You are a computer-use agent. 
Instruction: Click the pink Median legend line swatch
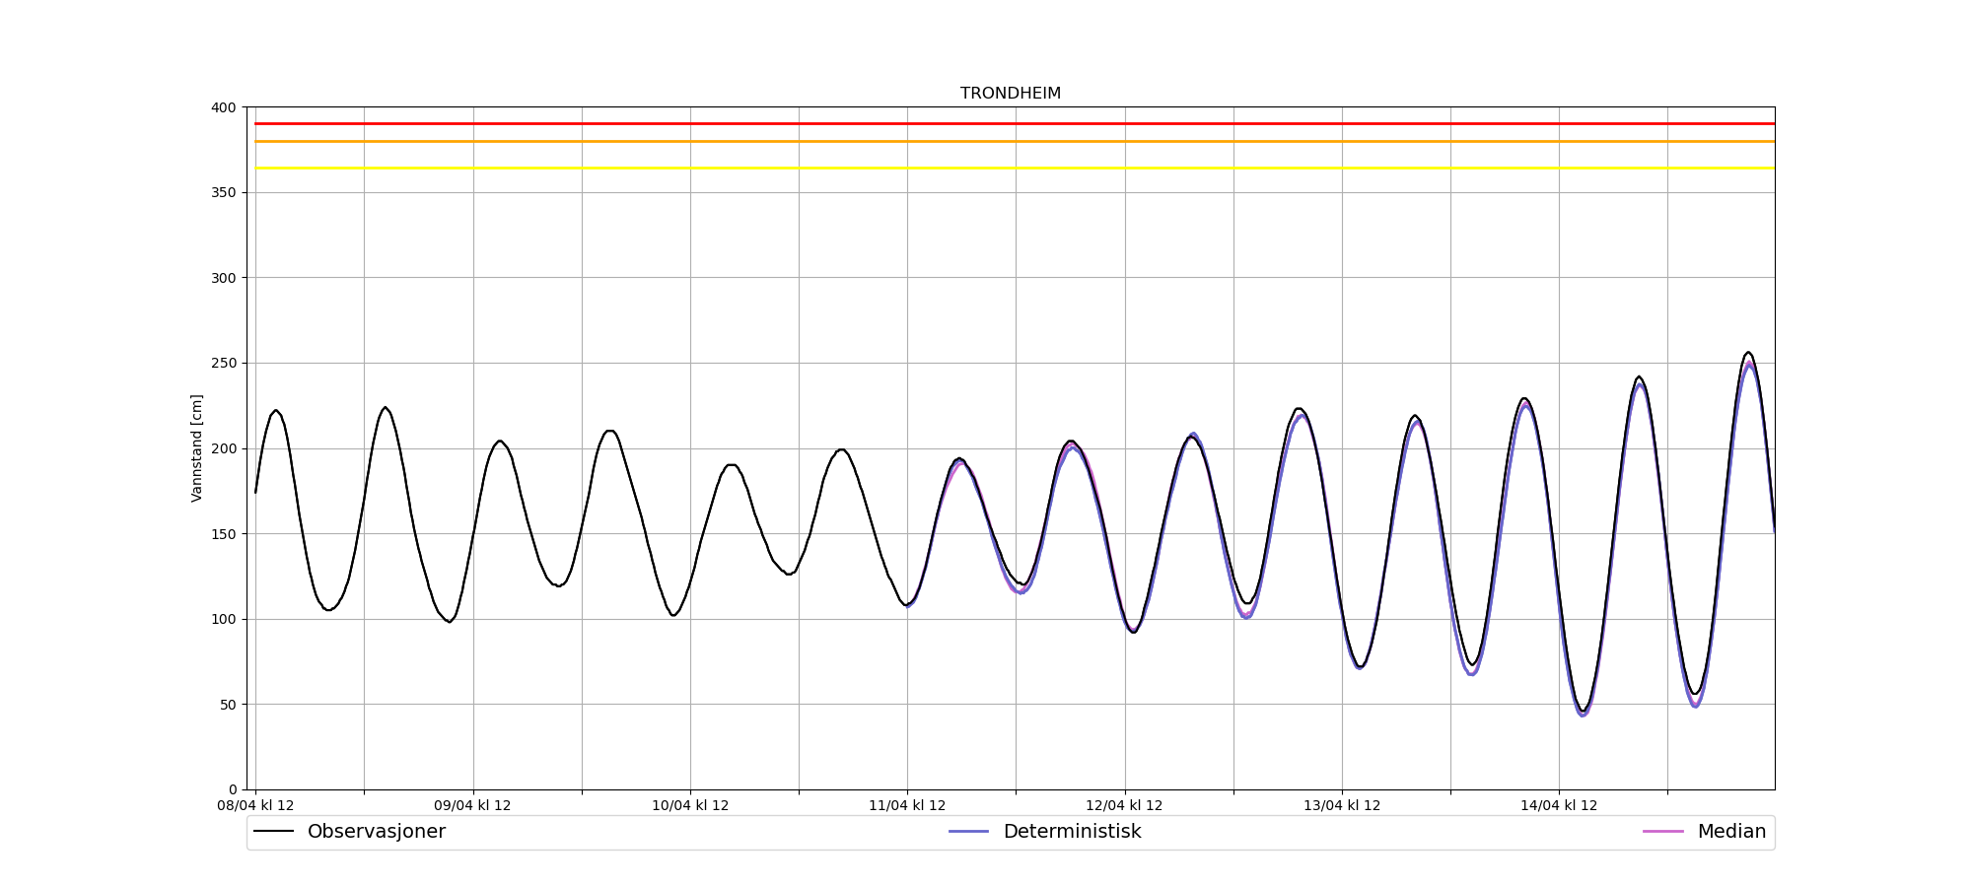point(1662,832)
